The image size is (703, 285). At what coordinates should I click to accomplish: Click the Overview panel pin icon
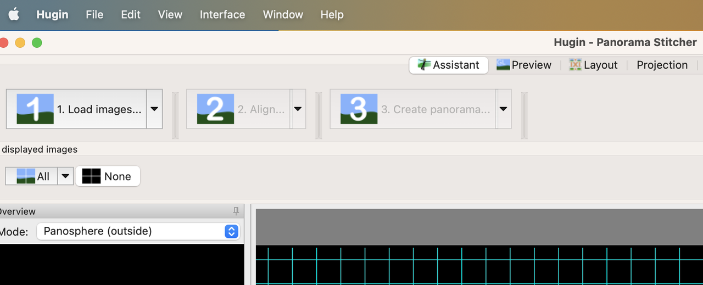pyautogui.click(x=236, y=211)
